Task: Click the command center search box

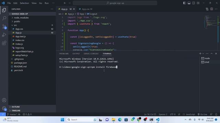Action: pos(115,3)
